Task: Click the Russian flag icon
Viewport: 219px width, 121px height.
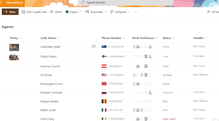Action: [x=104, y=92]
